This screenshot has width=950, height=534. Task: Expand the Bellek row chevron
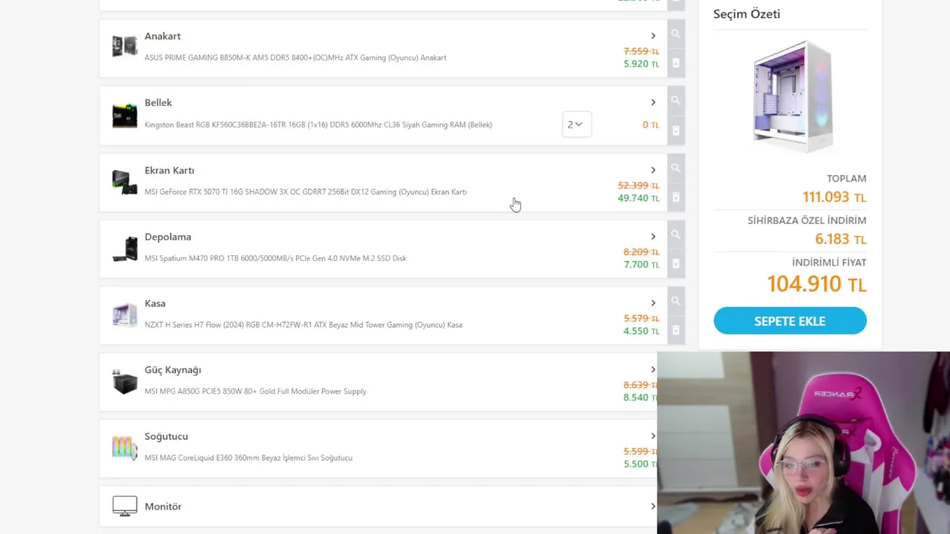coord(653,102)
